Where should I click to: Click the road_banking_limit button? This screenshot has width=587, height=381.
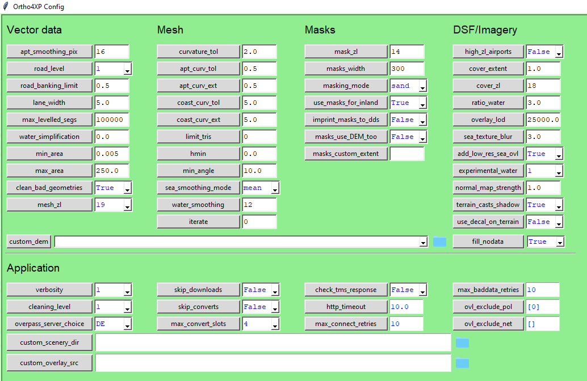(49, 86)
